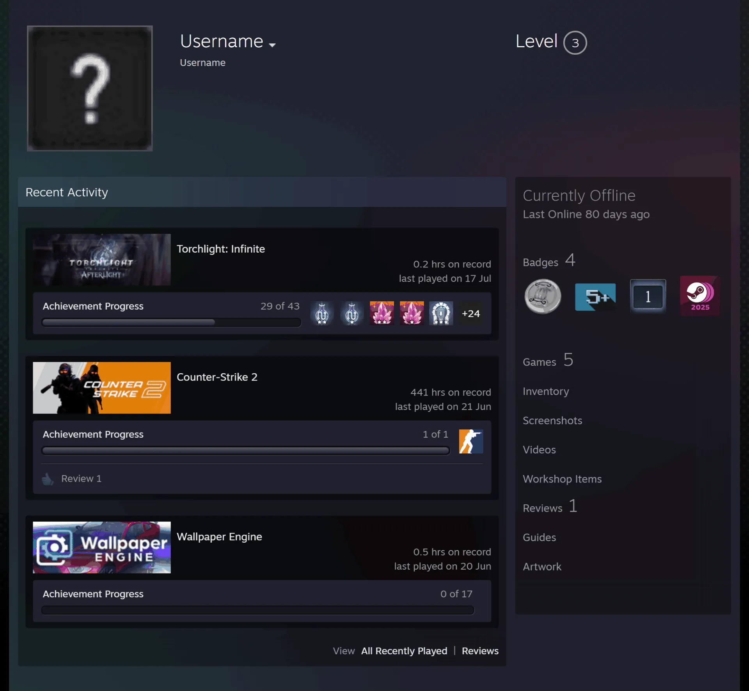This screenshot has height=691, width=749.
Task: Click the profile avatar question mark image
Action: (90, 88)
